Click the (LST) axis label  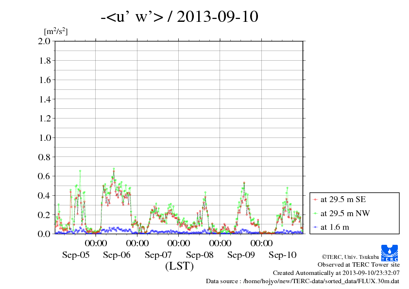click(179, 266)
